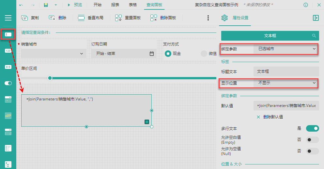Screen dimensions: 324x169
Task: Expand the 销售城市 dropdown list
Action: (x=54, y=54)
